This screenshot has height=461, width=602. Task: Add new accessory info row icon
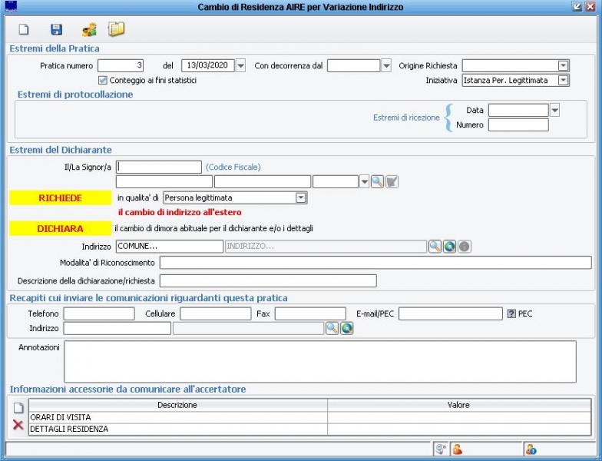pyautogui.click(x=18, y=408)
